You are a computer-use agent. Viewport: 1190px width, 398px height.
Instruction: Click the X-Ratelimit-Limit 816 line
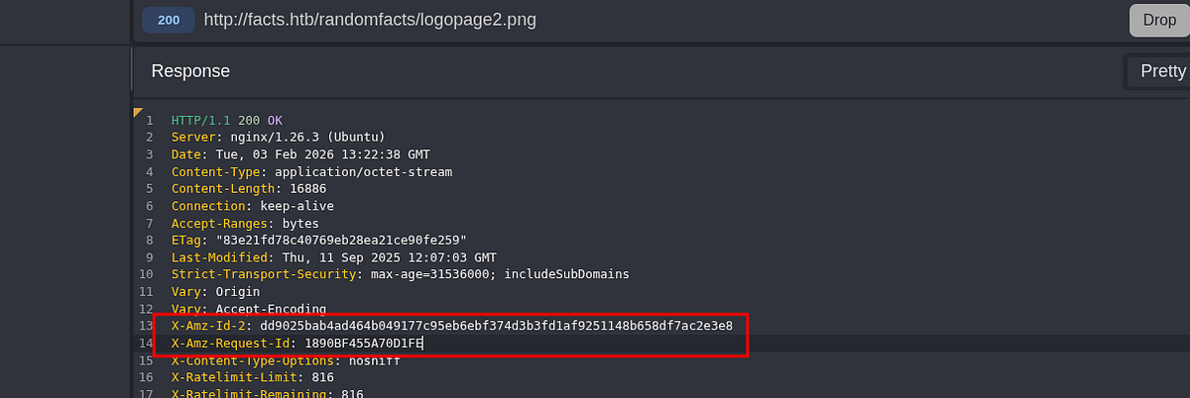[252, 377]
